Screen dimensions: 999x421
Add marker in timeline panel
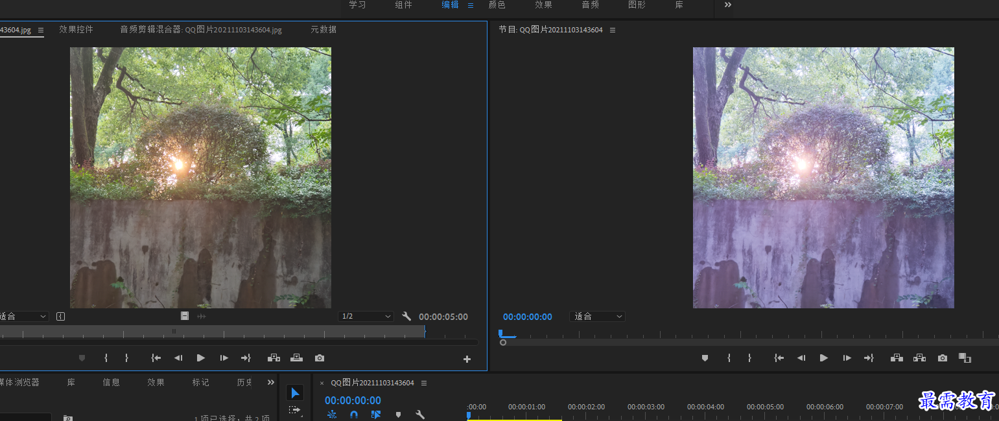click(x=399, y=415)
